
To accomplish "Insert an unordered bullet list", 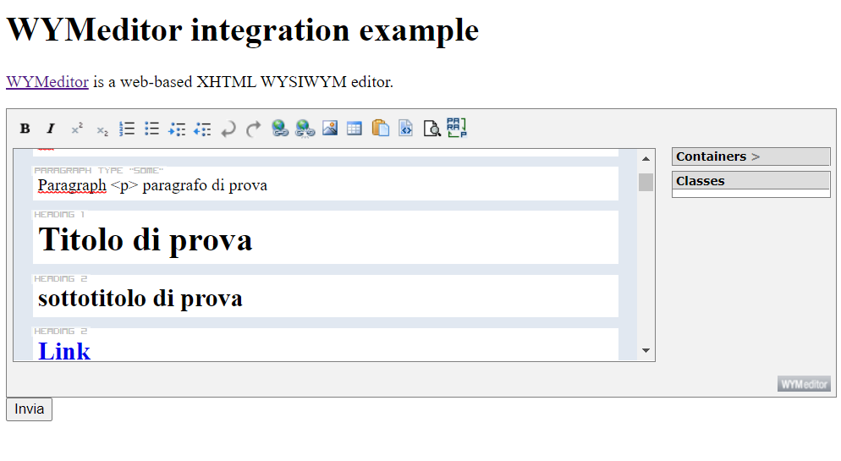I will pos(151,129).
